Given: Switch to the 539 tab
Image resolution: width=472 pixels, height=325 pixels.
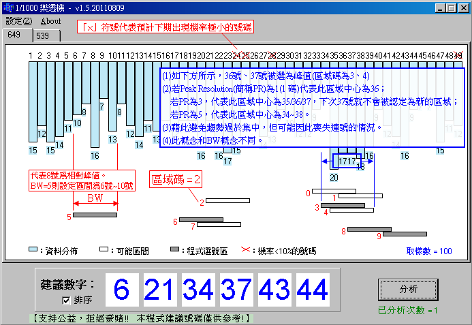Looking at the screenshot, I should [x=42, y=35].
